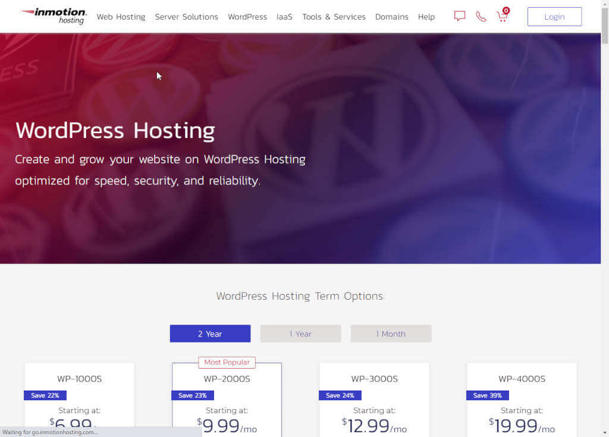
Task: Open the IaaS menu
Action: [x=284, y=17]
